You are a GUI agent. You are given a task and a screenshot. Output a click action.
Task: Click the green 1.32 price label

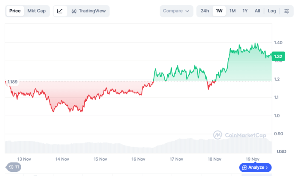278,56
